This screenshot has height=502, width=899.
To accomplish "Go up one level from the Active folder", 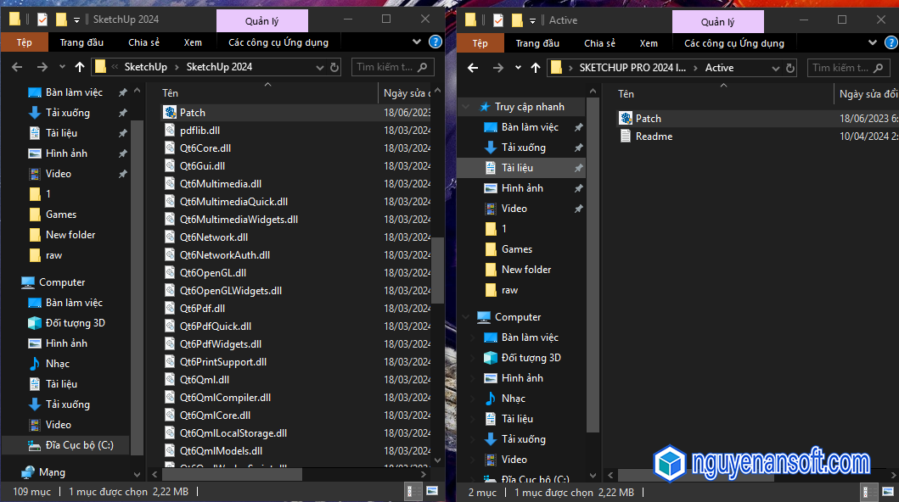I will [x=536, y=68].
